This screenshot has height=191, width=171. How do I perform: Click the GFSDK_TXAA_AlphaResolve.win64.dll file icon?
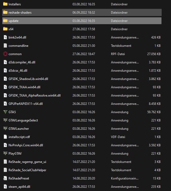[5, 95]
